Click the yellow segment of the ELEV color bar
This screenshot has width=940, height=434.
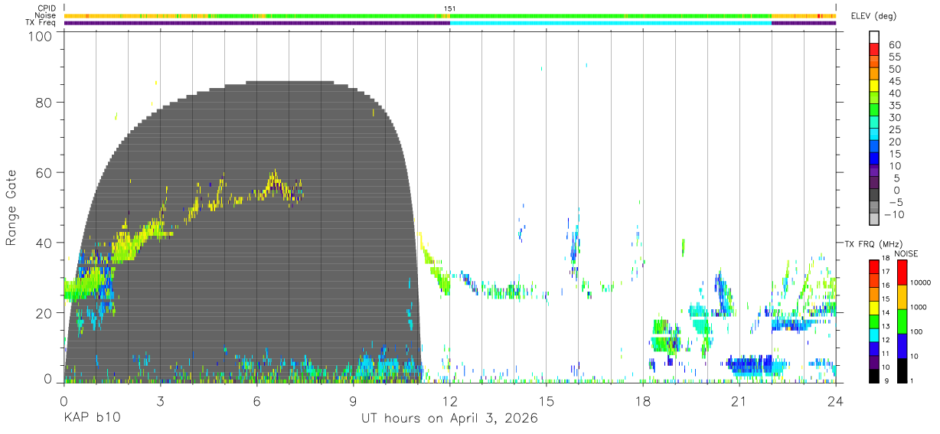[x=874, y=87]
